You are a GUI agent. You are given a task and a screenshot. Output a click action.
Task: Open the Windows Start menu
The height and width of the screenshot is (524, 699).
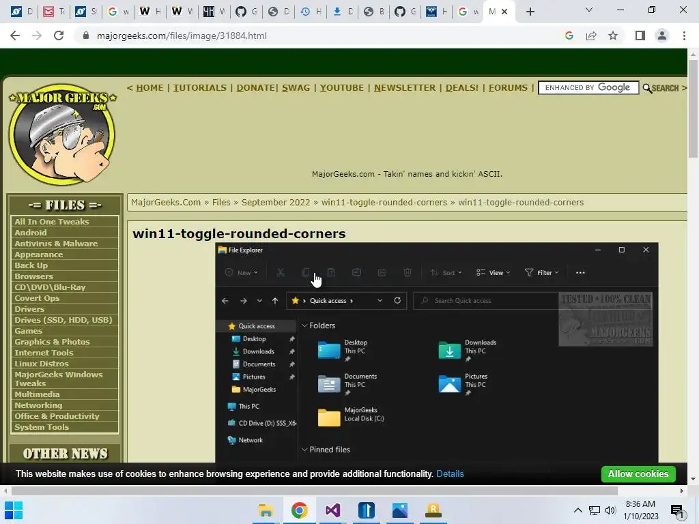pos(14,510)
